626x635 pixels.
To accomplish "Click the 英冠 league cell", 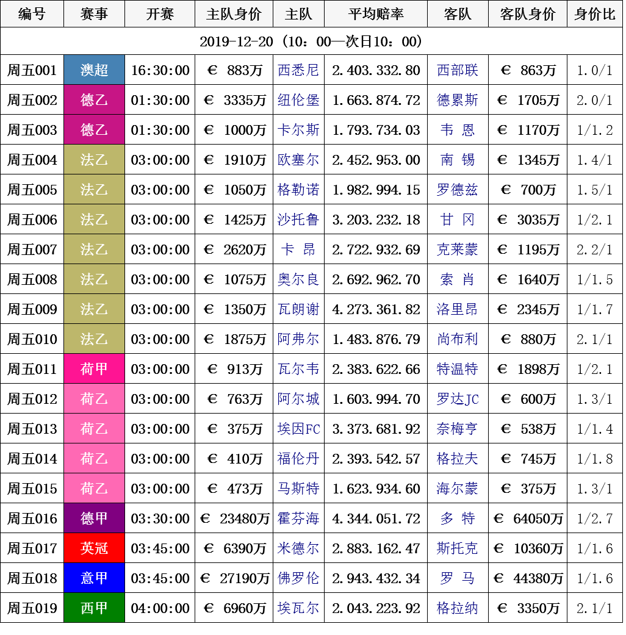I will (94, 548).
